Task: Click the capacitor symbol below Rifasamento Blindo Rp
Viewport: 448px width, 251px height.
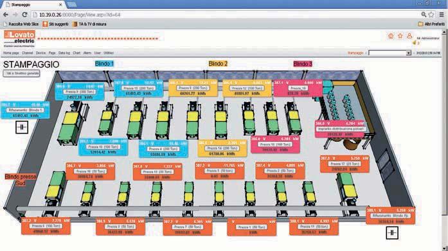Action: point(392,233)
